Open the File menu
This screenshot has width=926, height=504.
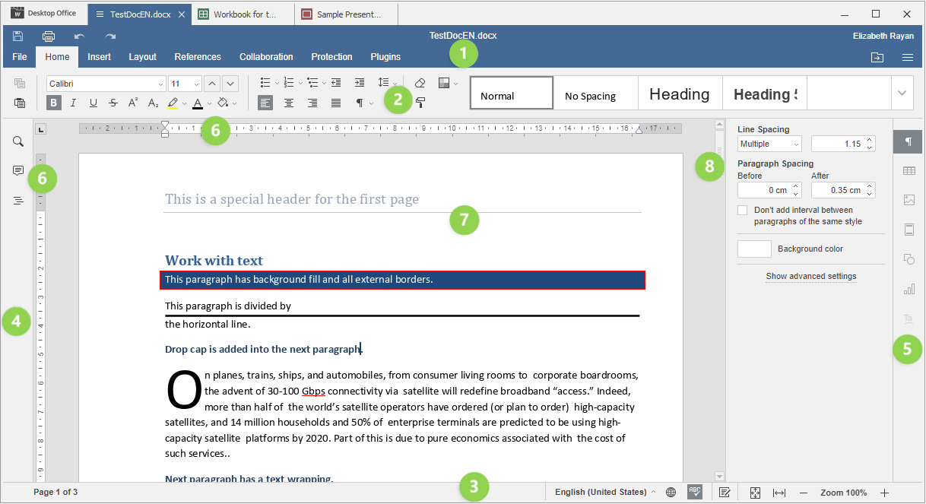[x=20, y=57]
